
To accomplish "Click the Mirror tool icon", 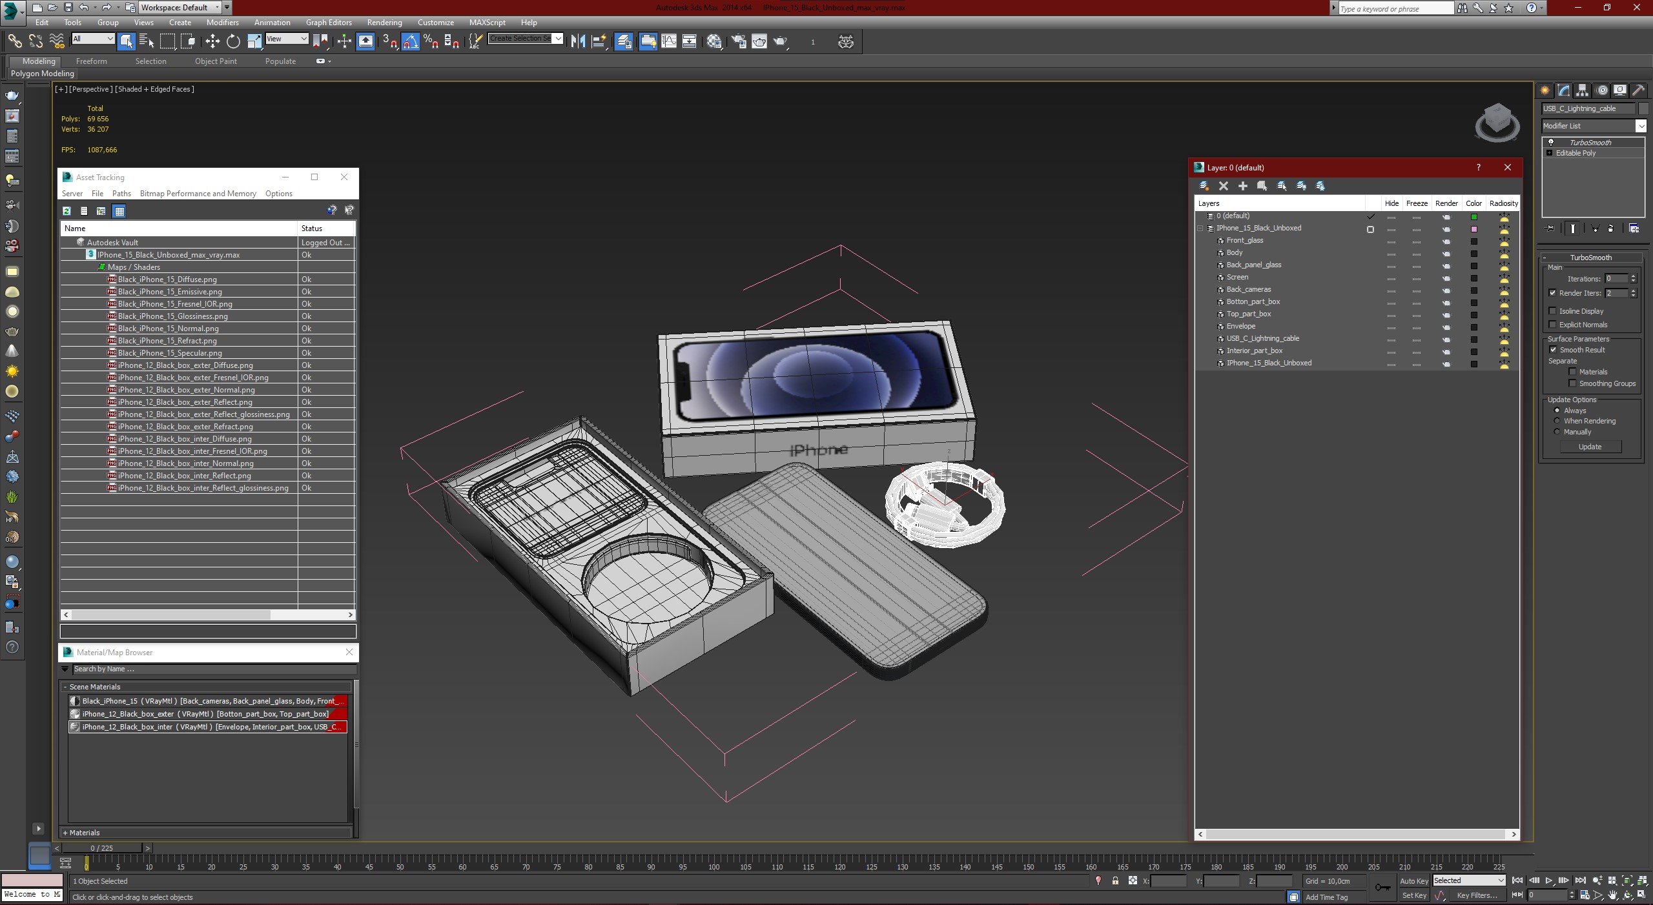I will click(578, 41).
